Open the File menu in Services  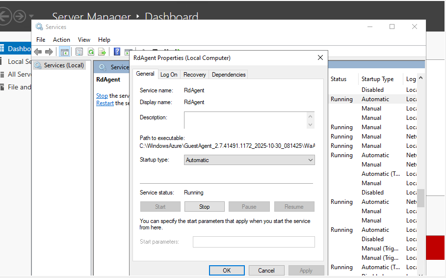coord(41,40)
